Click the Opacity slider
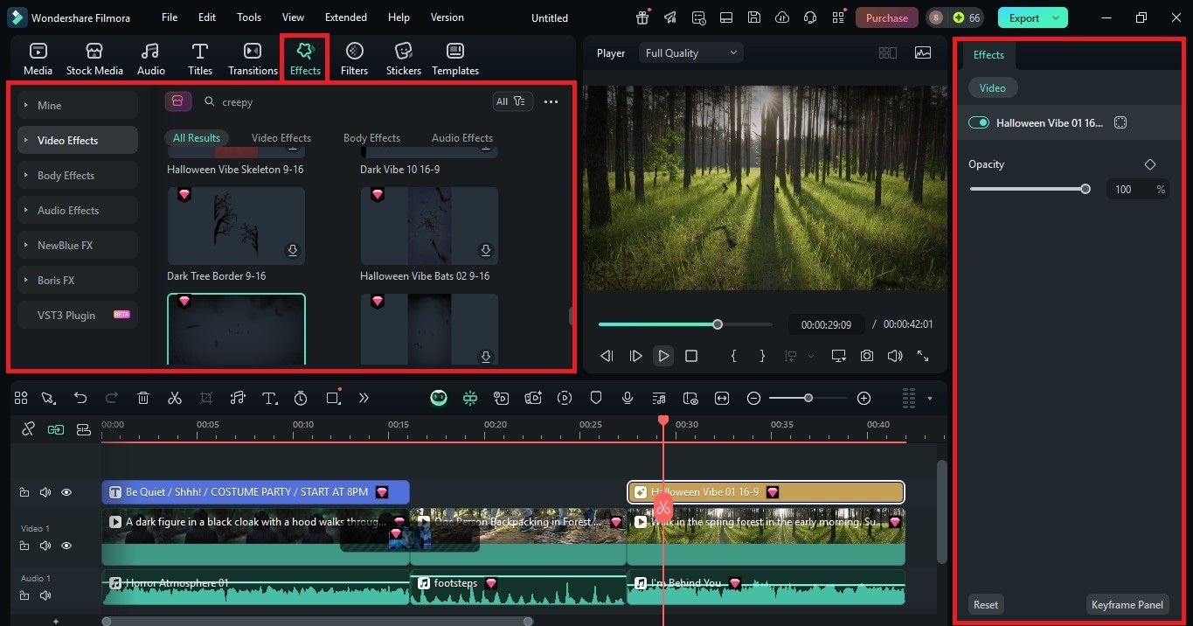The image size is (1193, 626). 1030,189
